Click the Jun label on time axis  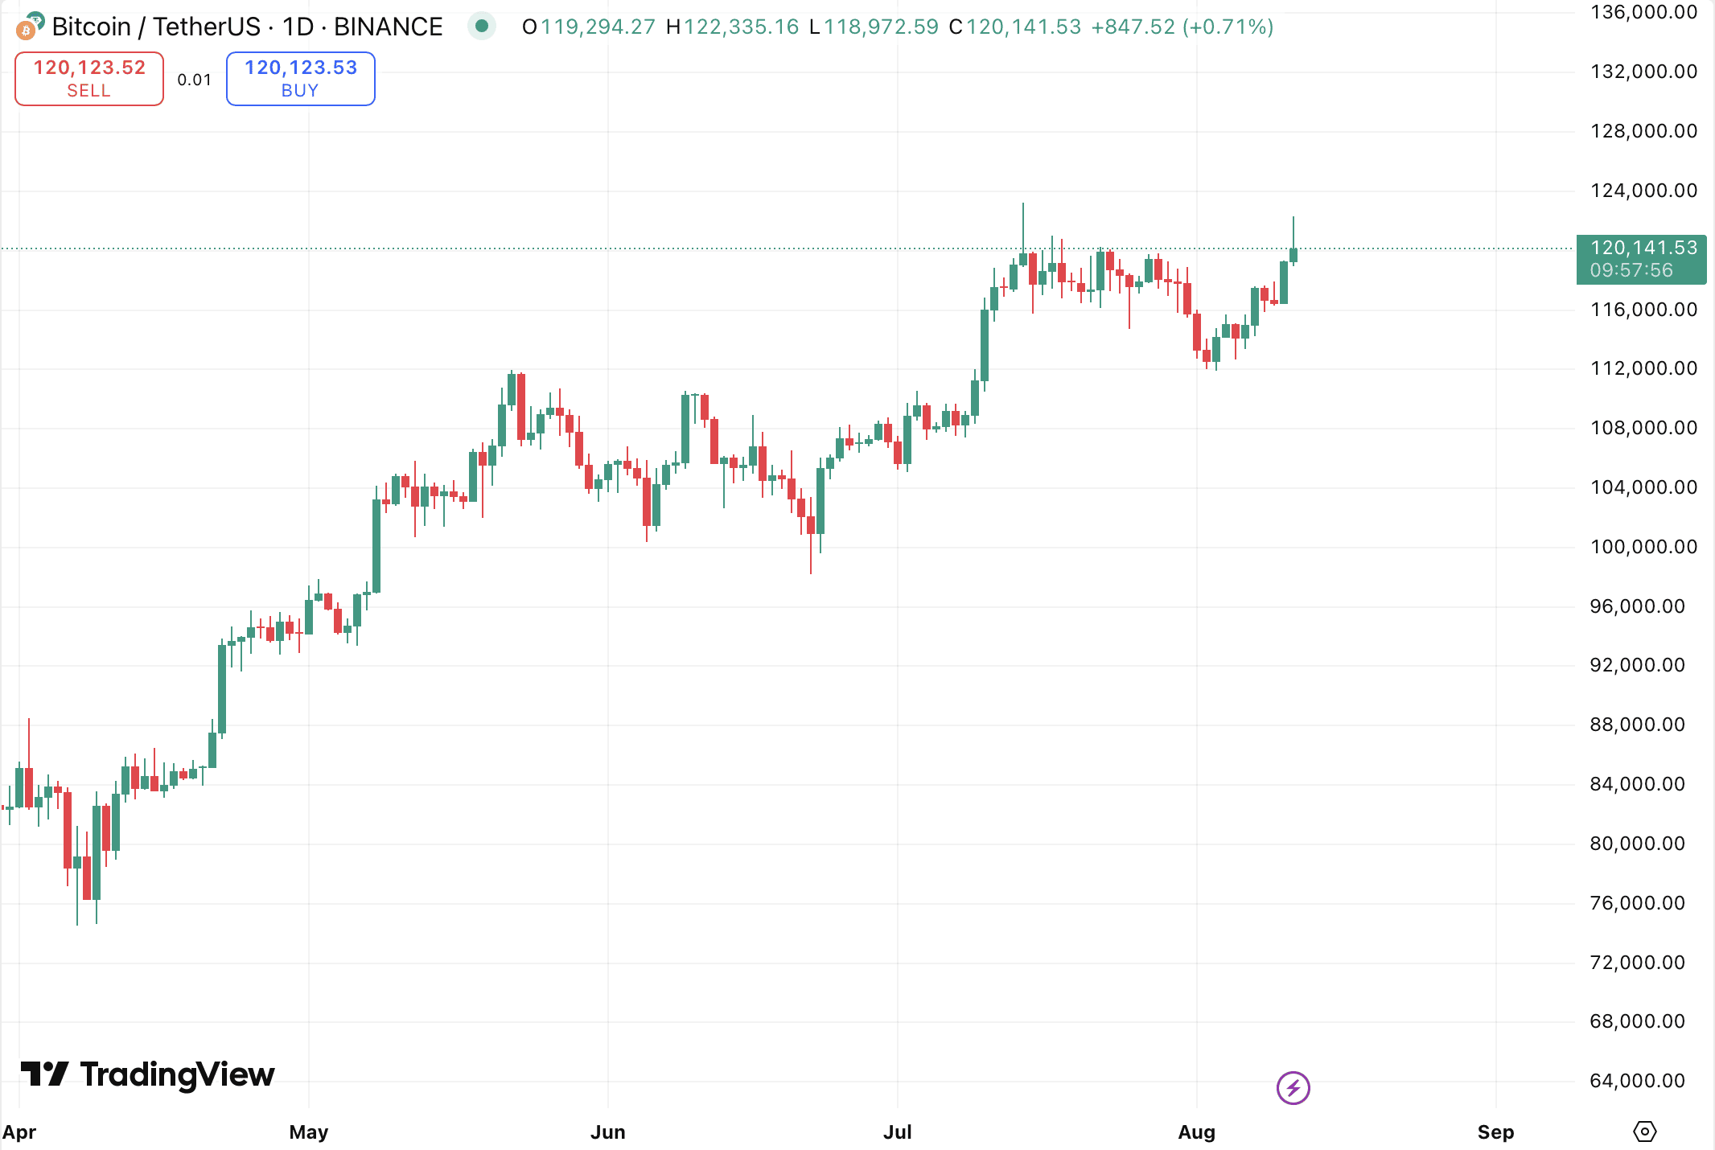point(607,1132)
